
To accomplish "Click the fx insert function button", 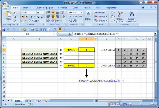I will [x=70, y=34].
